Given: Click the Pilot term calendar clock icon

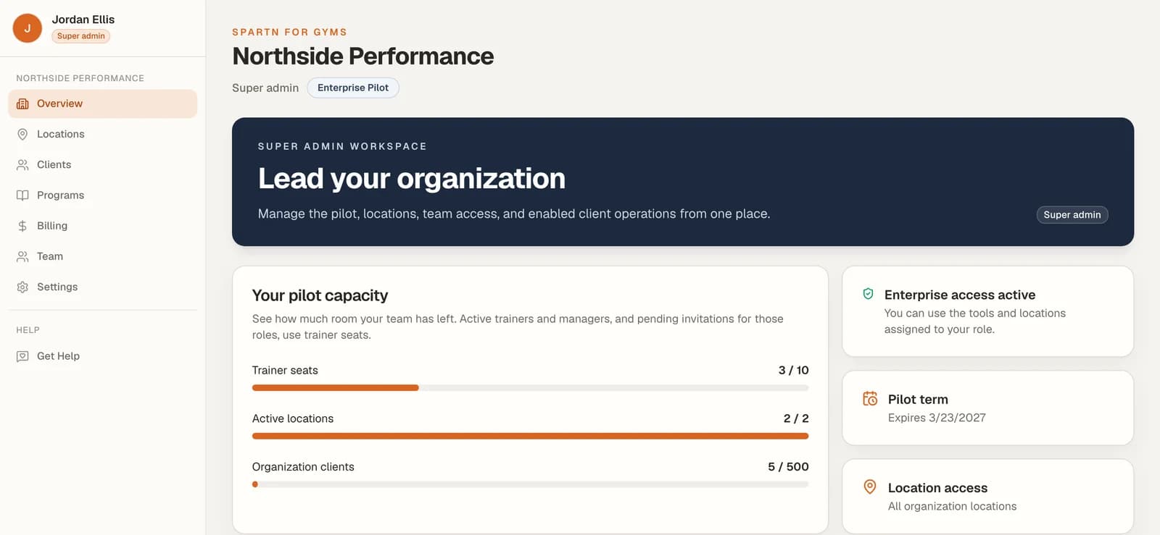Looking at the screenshot, I should point(870,399).
